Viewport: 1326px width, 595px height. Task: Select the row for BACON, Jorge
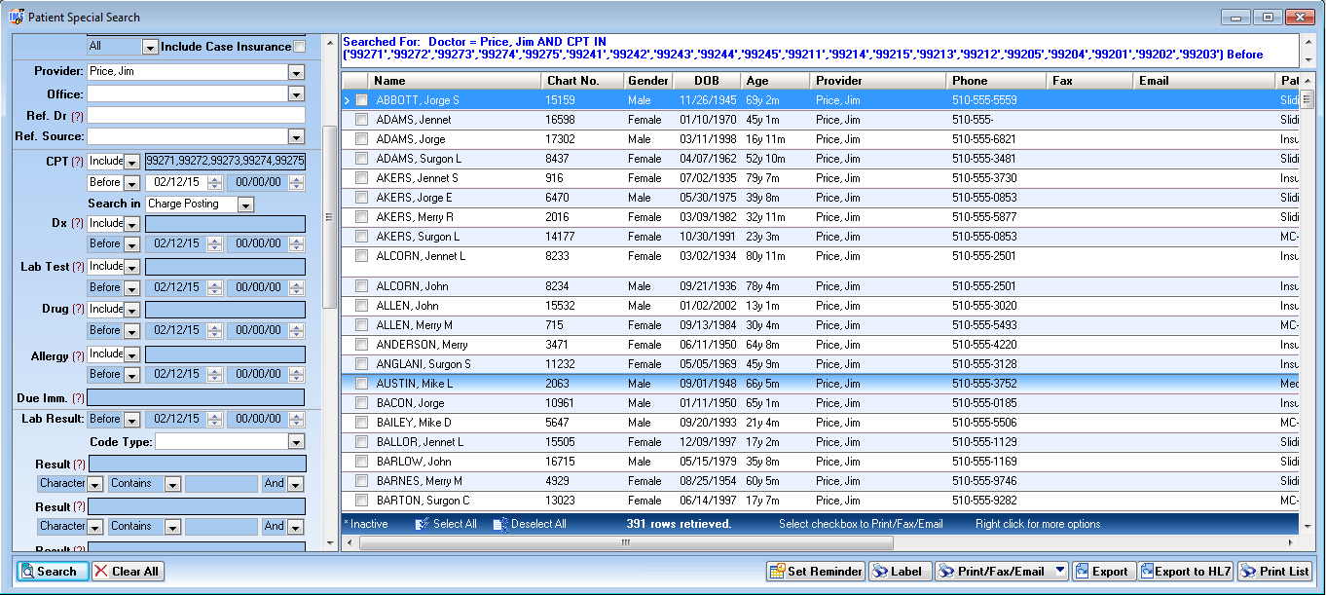(x=820, y=403)
